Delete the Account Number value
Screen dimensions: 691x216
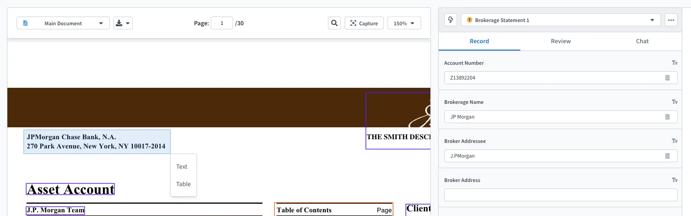(667, 78)
